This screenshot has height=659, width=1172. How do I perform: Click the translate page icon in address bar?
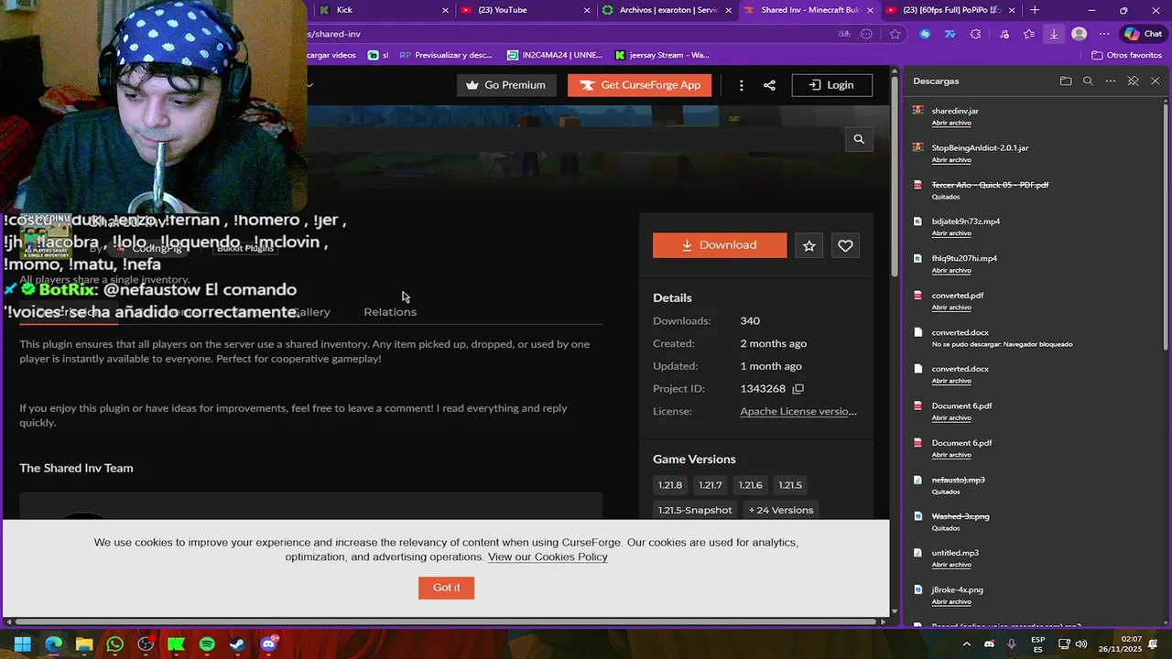pyautogui.click(x=844, y=34)
